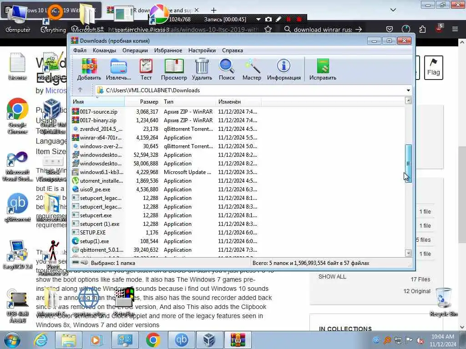Launch the Мастер wizard wand
466x349 pixels.
pos(252,70)
